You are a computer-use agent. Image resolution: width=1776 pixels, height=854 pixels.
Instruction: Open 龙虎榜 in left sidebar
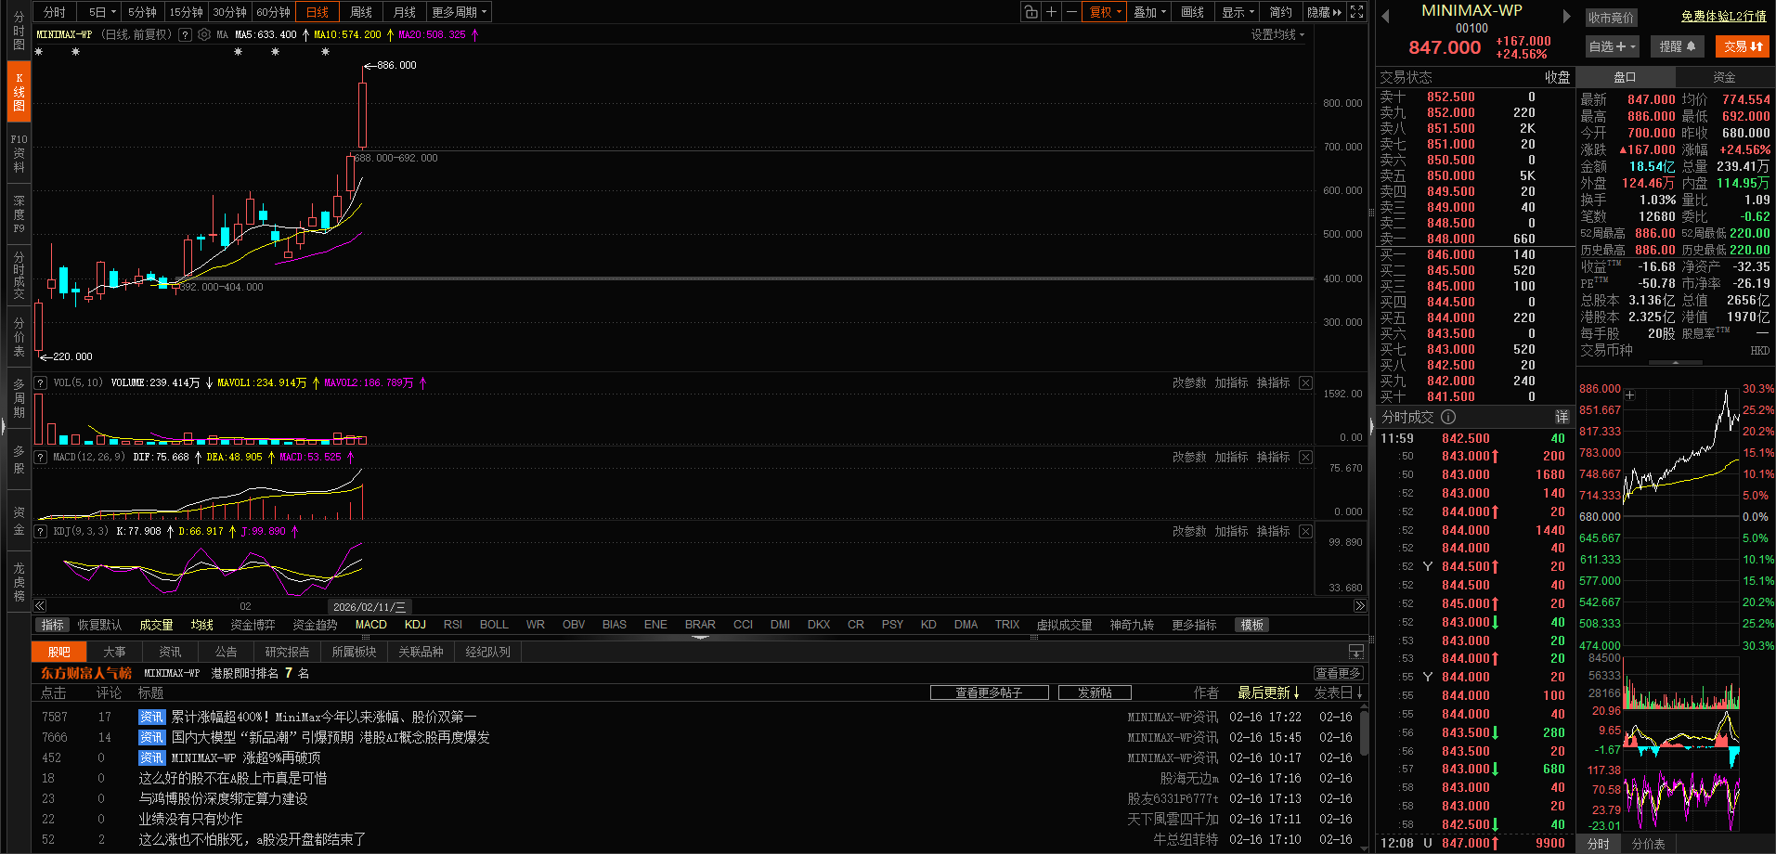pos(19,581)
